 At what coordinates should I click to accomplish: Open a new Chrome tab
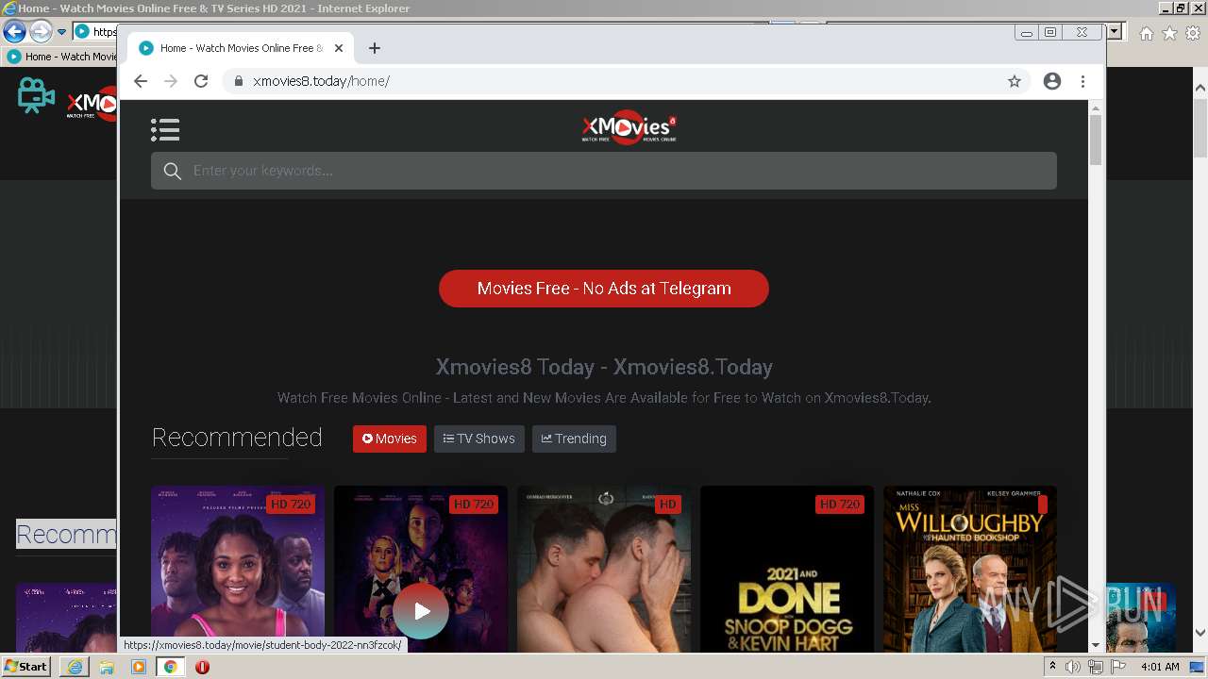(x=375, y=48)
